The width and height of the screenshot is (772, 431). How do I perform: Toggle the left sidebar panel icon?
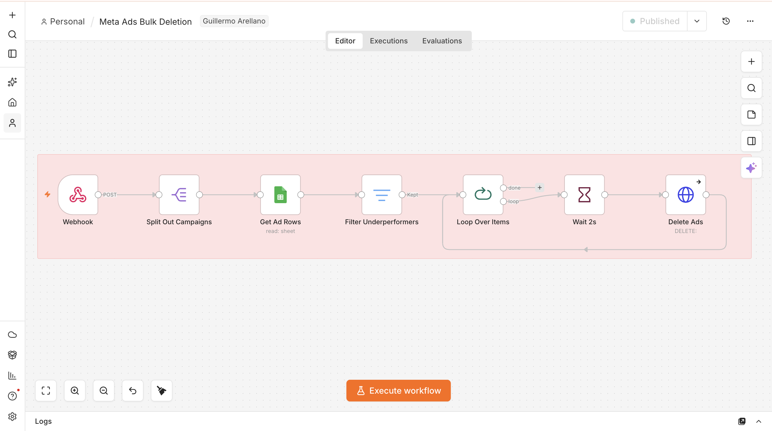[12, 54]
